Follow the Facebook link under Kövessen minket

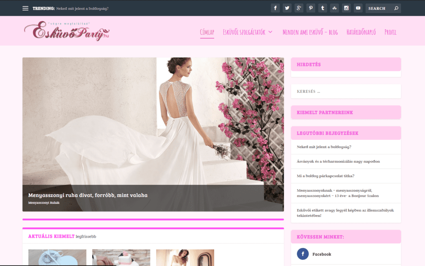(322, 254)
